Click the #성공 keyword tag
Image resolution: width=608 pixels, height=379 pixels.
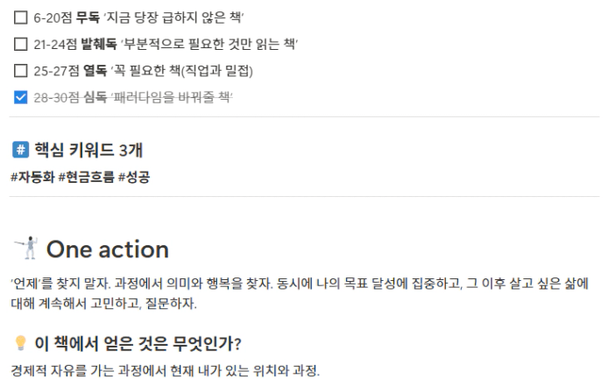(x=134, y=177)
